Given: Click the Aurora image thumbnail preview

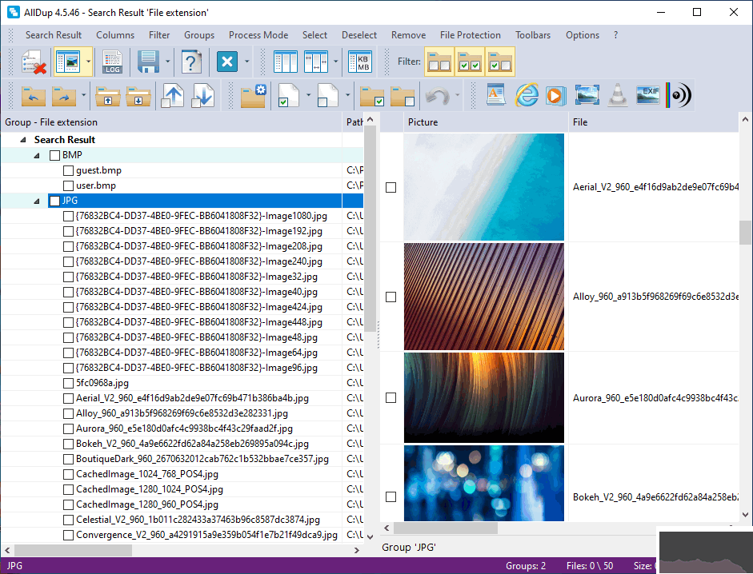Looking at the screenshot, I should click(484, 397).
